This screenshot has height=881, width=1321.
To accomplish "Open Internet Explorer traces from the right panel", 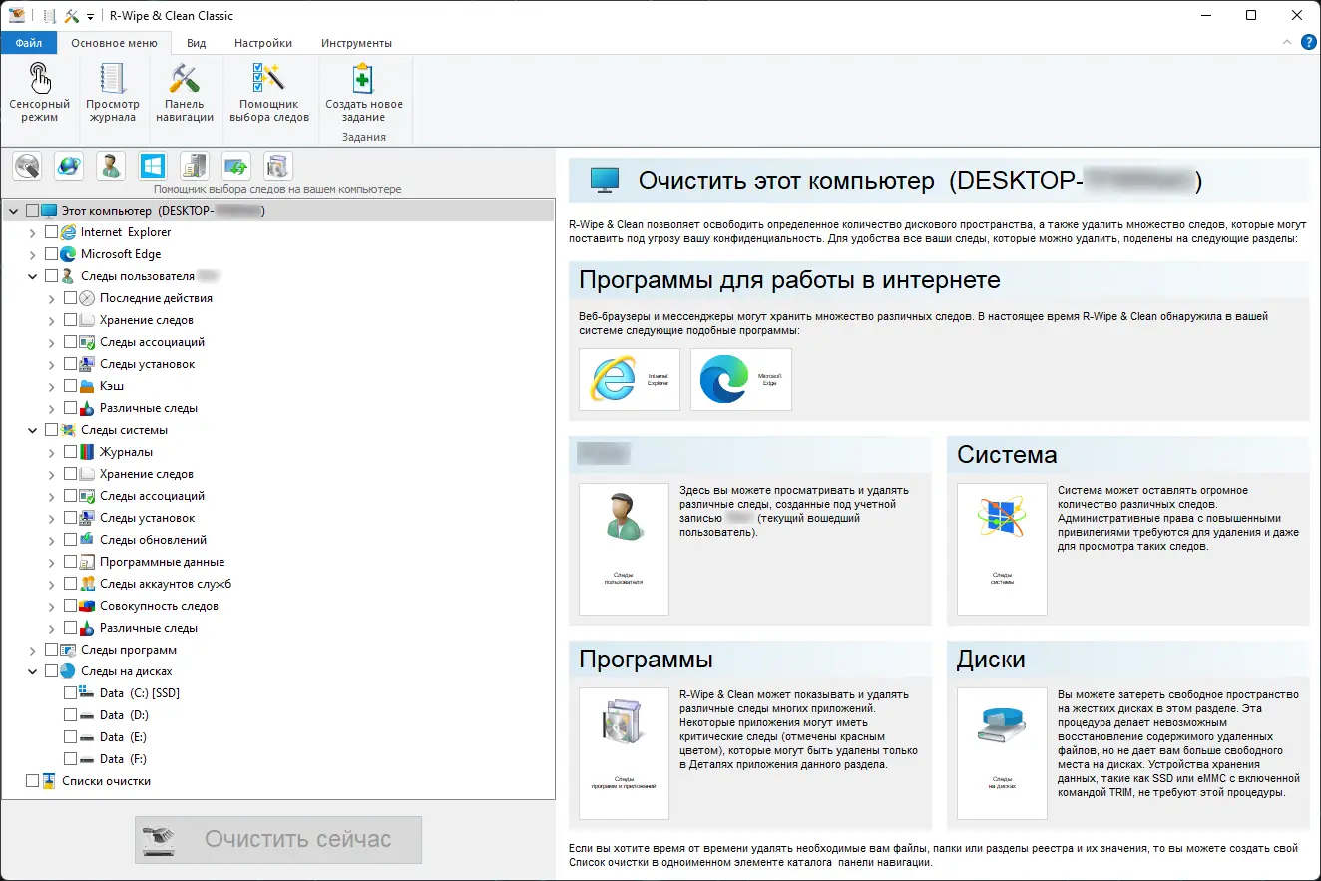I will (629, 379).
